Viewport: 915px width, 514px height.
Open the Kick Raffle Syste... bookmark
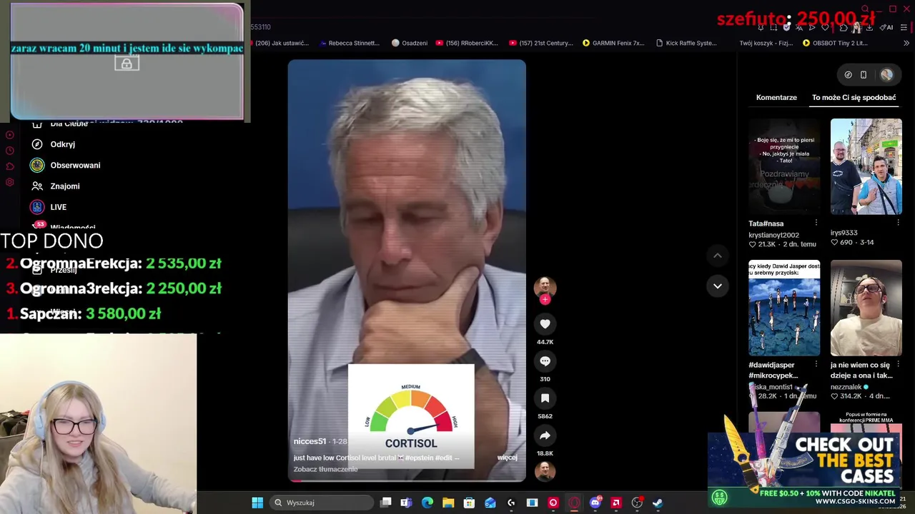[x=686, y=43]
